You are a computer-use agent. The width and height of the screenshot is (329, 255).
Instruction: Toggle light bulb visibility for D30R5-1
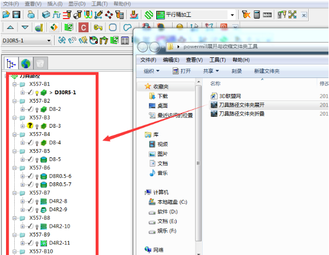point(37,93)
